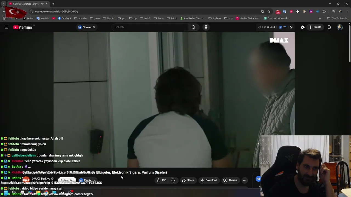
Task: Mute tab via speaker icon
Action: coord(42,4)
